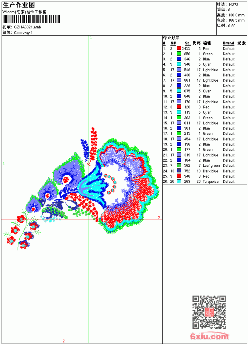Click the Leaf green swatch in row 23
Screen dimensions: 248x344
(x=179, y=165)
